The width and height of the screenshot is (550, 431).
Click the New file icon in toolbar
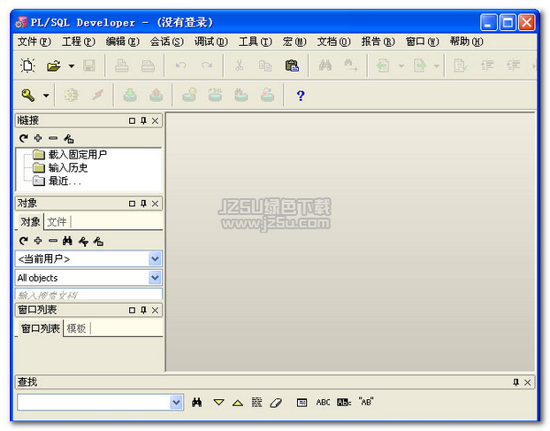point(27,65)
